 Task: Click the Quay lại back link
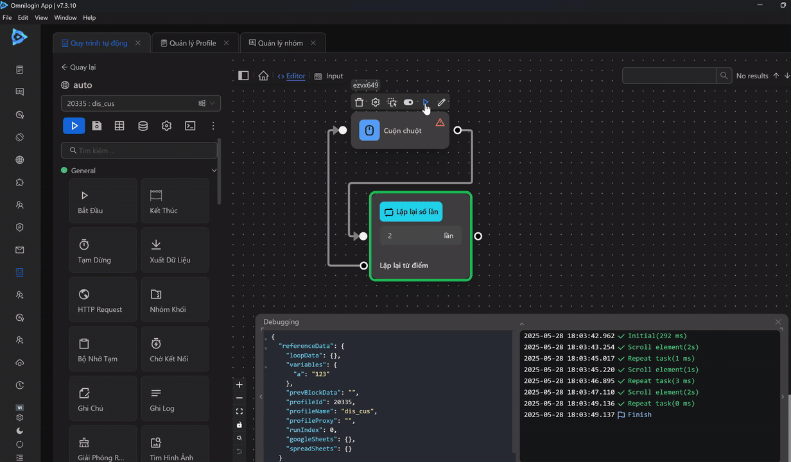[x=78, y=67]
